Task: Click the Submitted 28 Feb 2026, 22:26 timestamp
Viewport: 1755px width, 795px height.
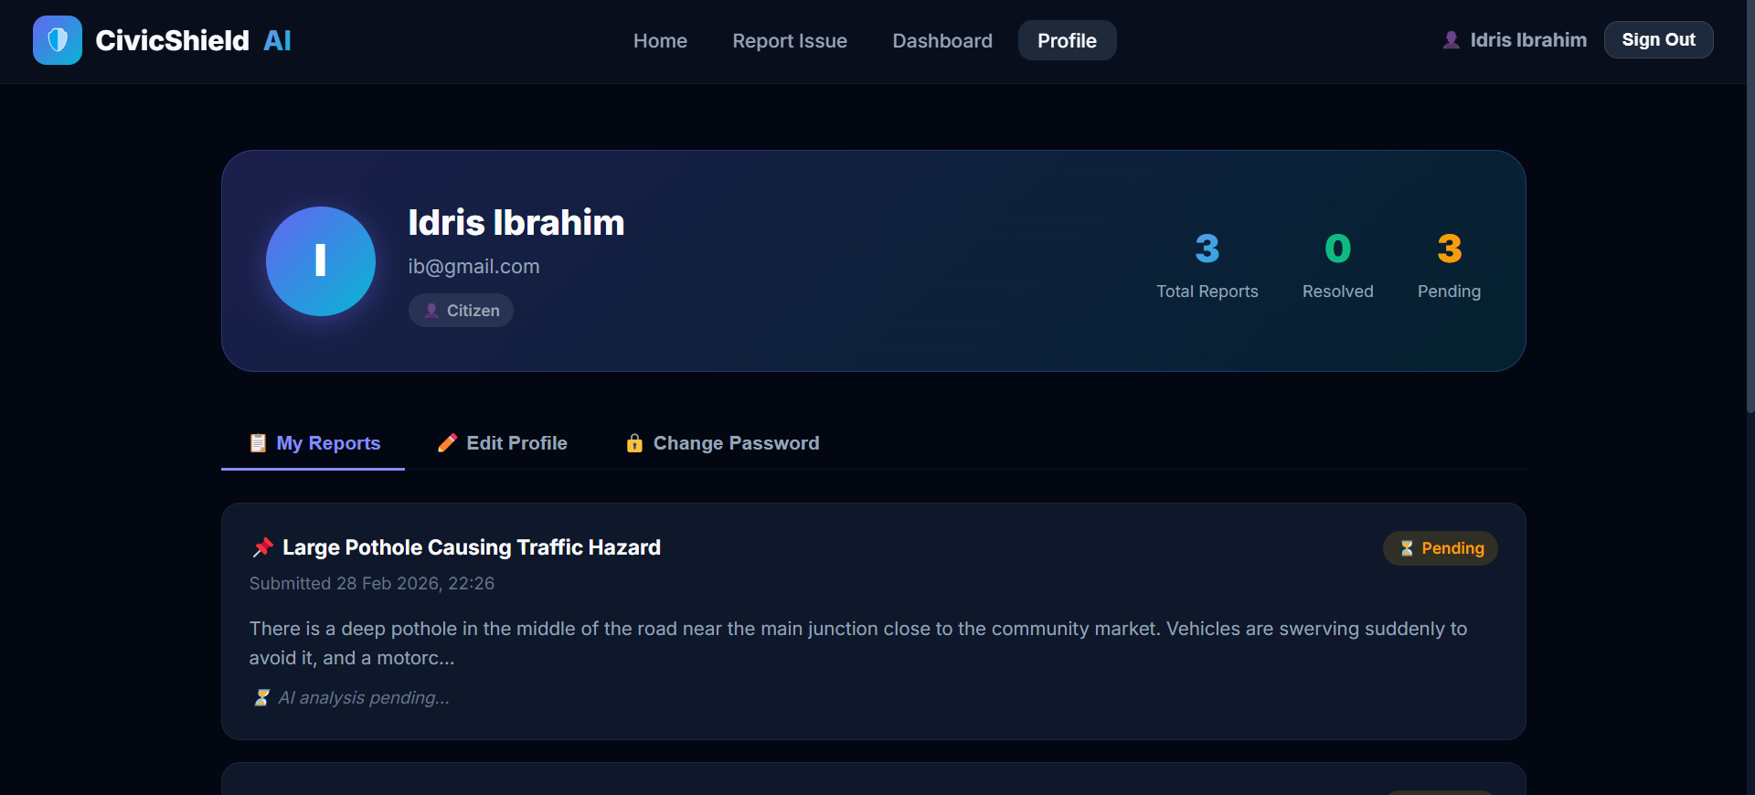Action: tap(372, 583)
